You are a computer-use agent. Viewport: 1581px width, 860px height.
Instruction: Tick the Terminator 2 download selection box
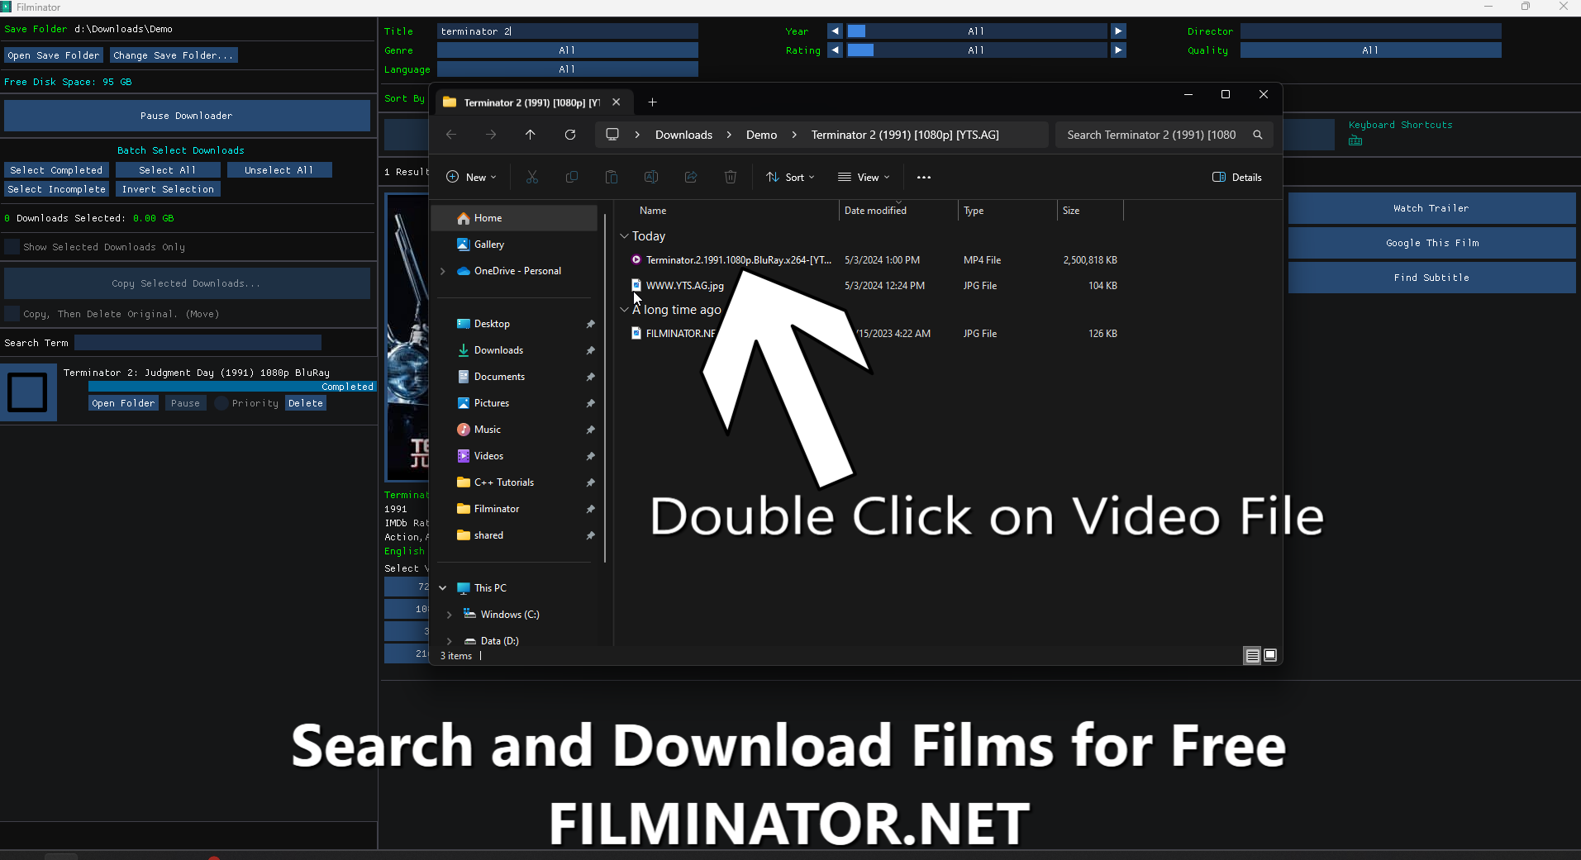(27, 392)
